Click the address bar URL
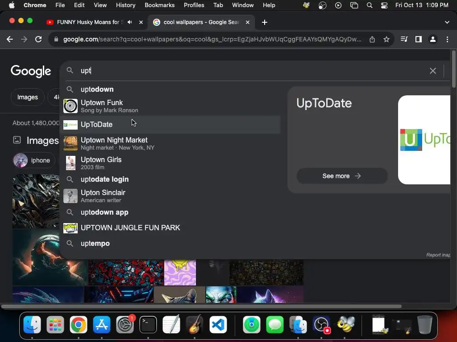The width and height of the screenshot is (457, 342). tap(212, 39)
